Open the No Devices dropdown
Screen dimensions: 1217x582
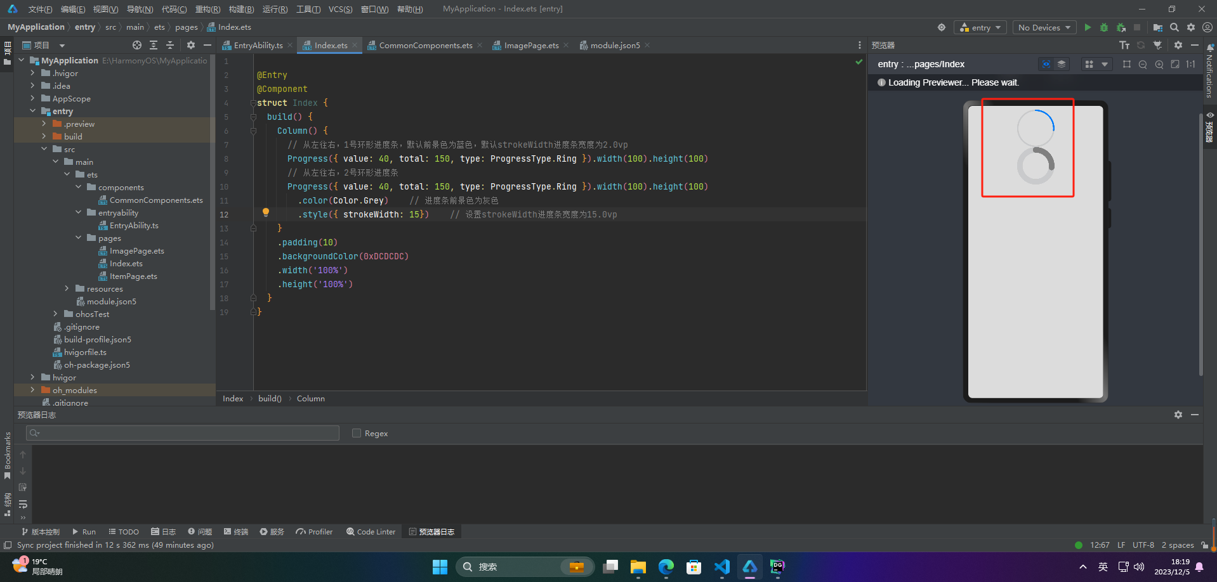pyautogui.click(x=1044, y=27)
